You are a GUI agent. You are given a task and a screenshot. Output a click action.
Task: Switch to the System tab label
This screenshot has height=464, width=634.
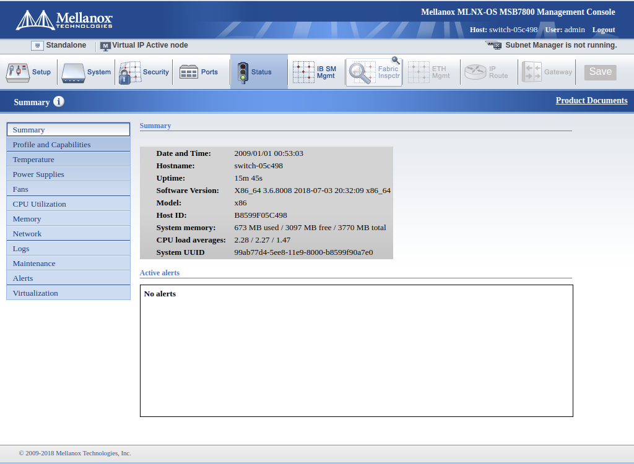(98, 72)
